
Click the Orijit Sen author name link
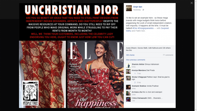pos(137,7)
